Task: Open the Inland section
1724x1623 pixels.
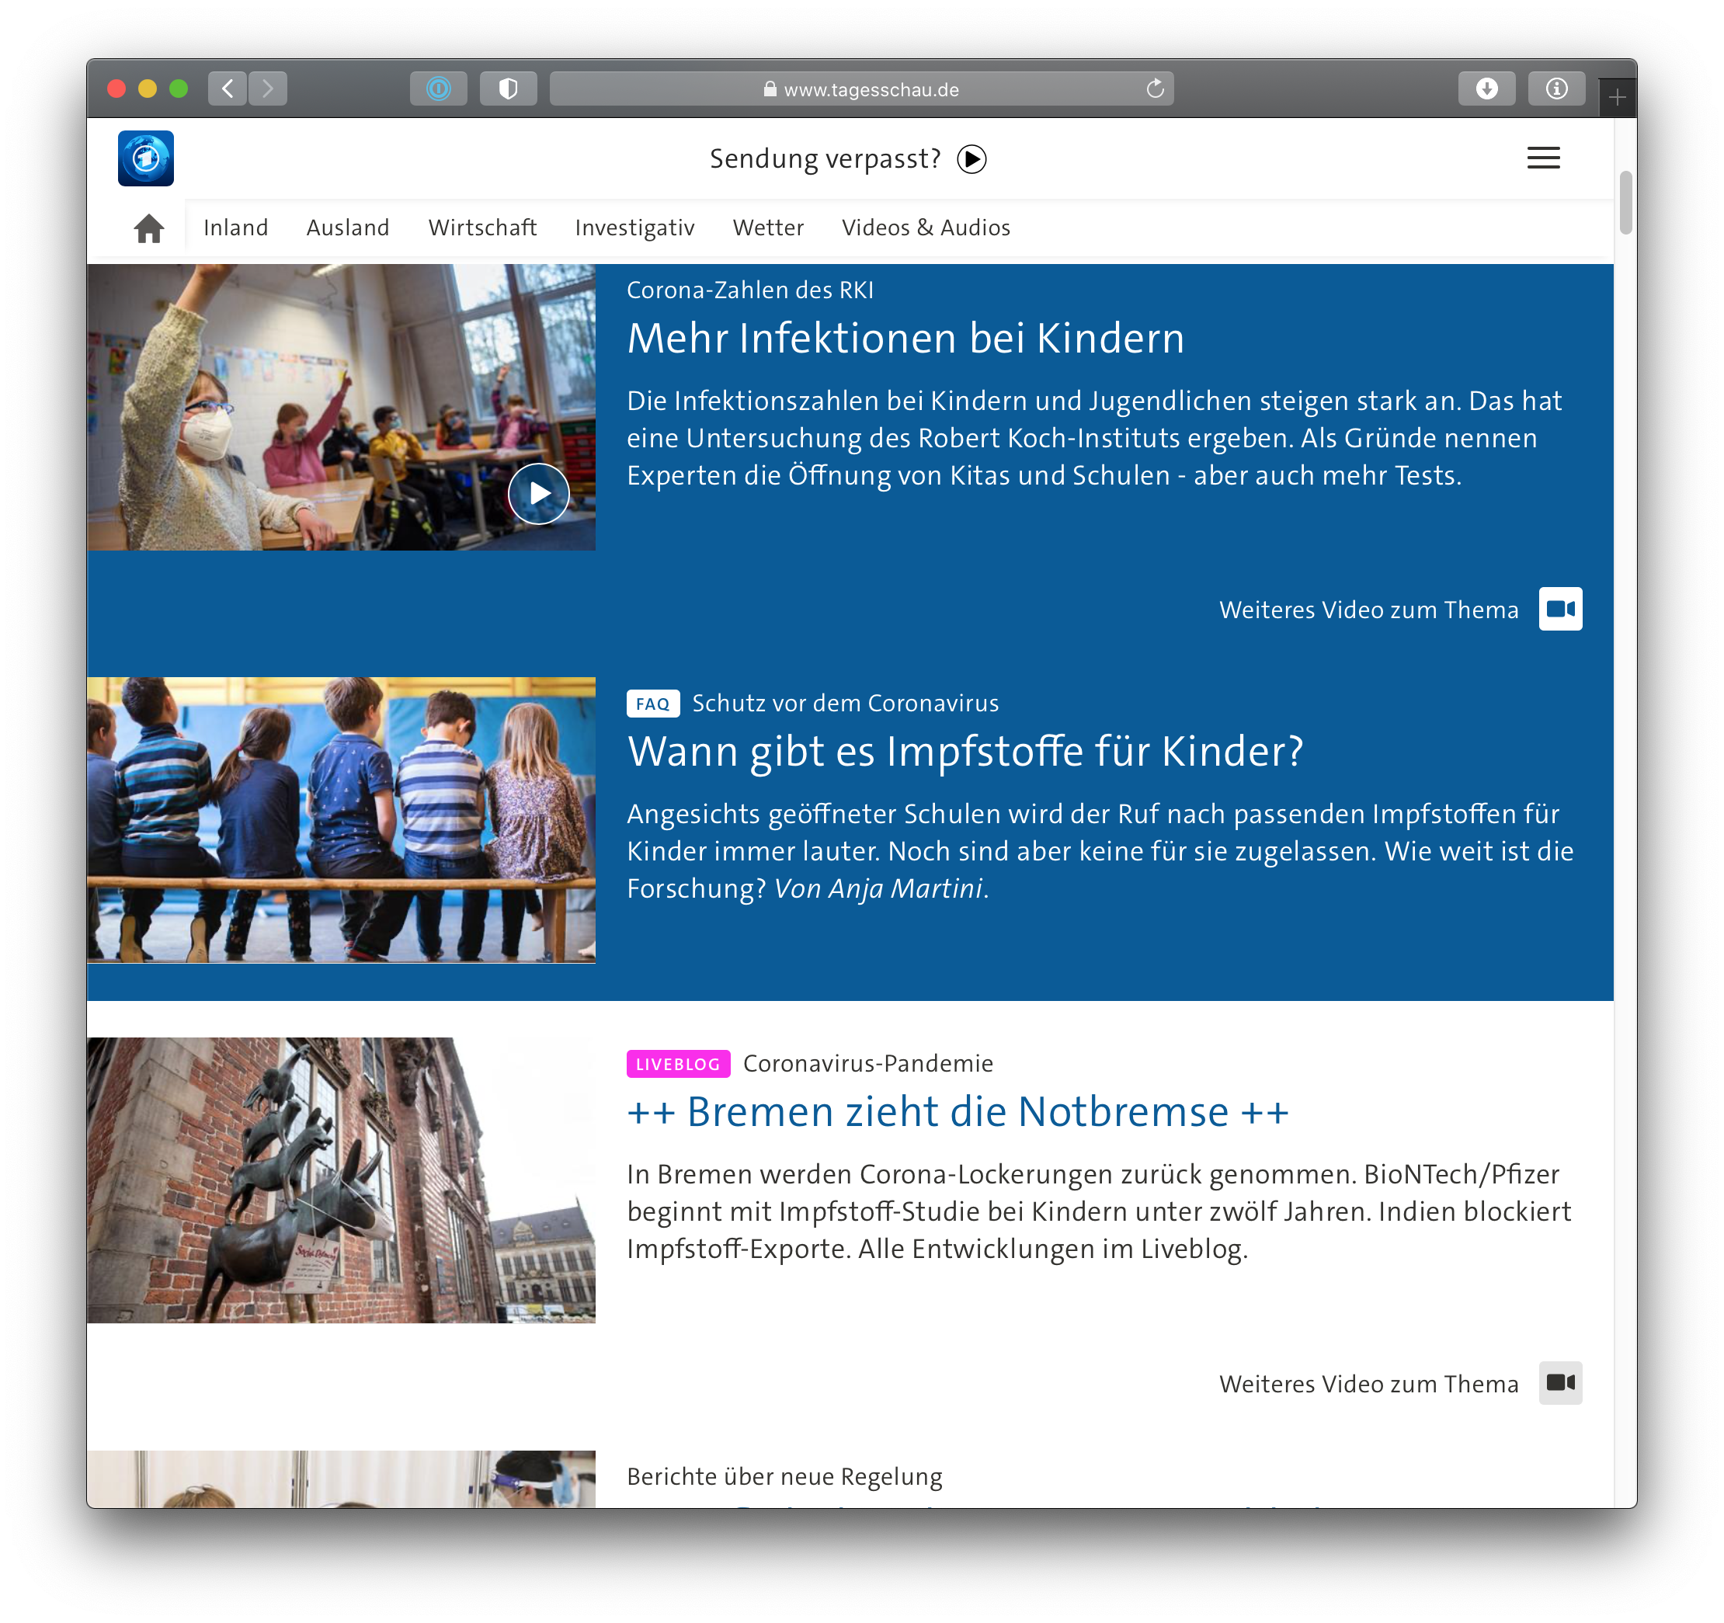Action: 236,228
